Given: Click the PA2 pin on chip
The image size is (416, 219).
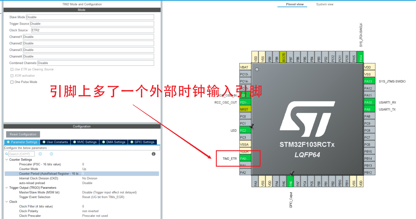Looking at the screenshot, I should [x=245, y=173].
